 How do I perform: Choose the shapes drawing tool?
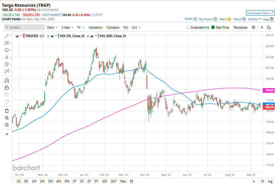tap(7, 50)
